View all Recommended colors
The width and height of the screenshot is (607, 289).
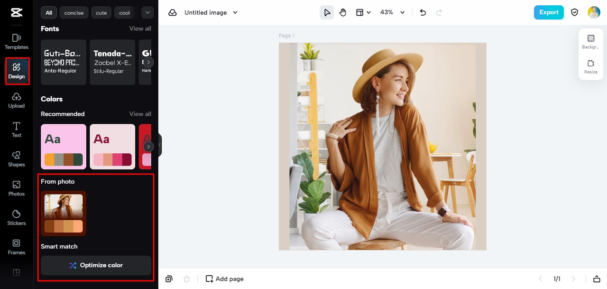click(140, 114)
